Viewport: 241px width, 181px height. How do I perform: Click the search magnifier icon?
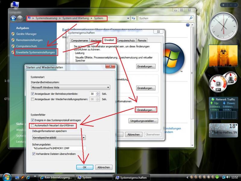(x=191, y=18)
